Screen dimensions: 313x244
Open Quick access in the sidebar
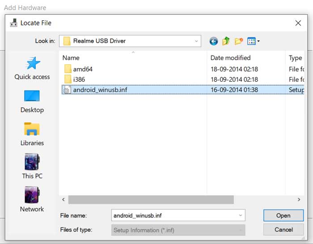[x=32, y=68]
